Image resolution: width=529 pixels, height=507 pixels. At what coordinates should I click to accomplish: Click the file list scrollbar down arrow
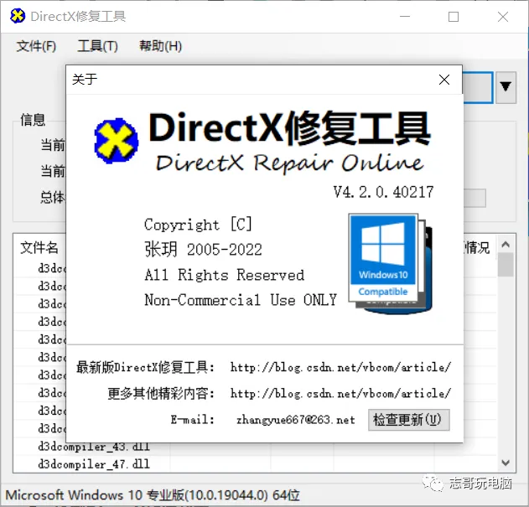coord(506,462)
